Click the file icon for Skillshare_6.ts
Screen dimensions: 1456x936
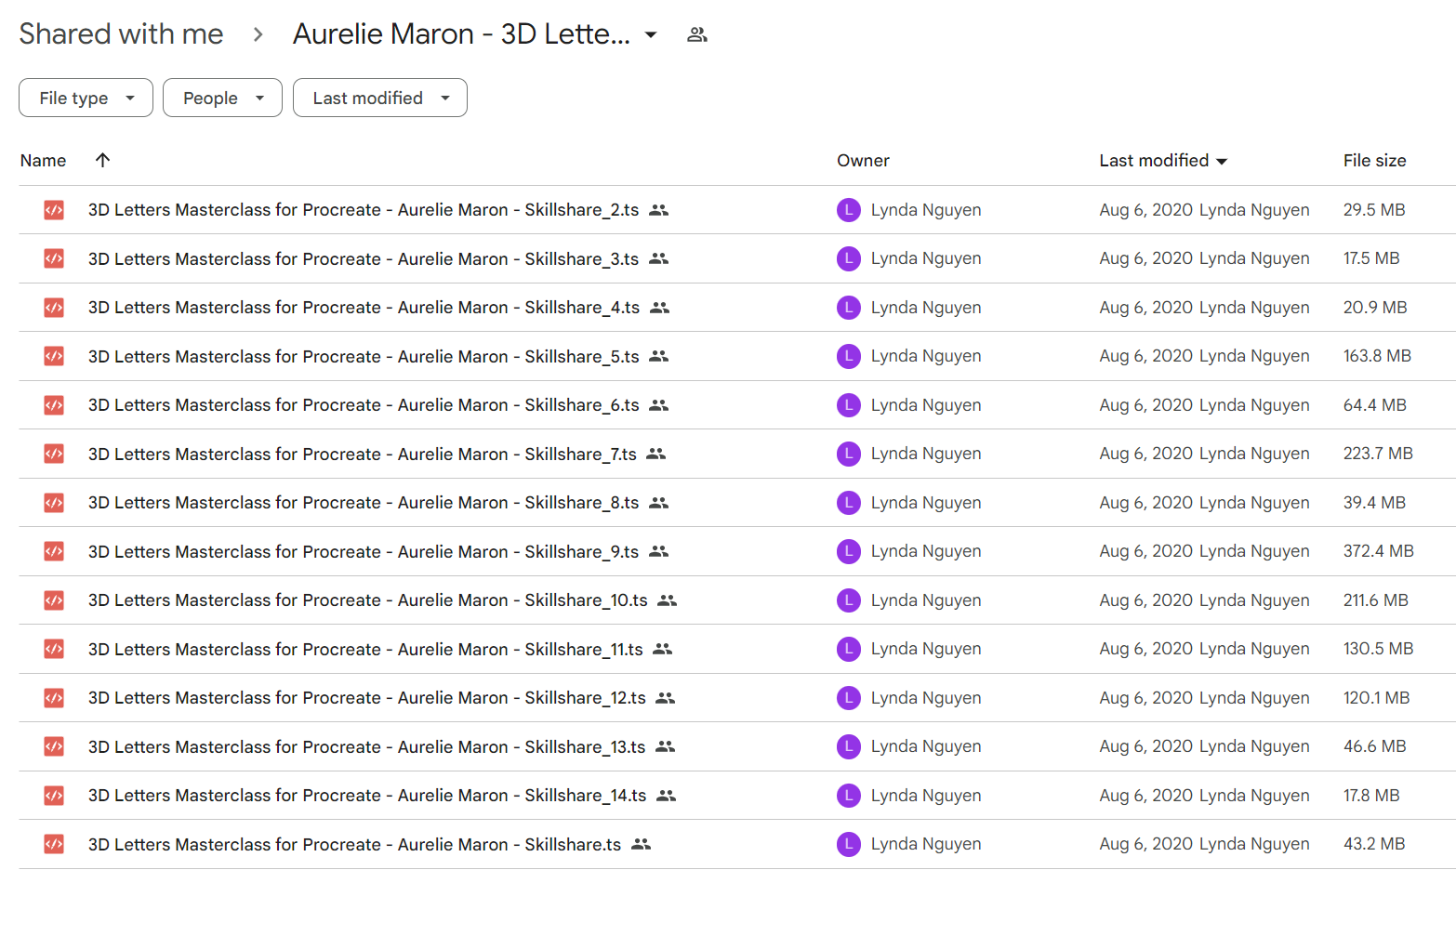click(x=54, y=405)
